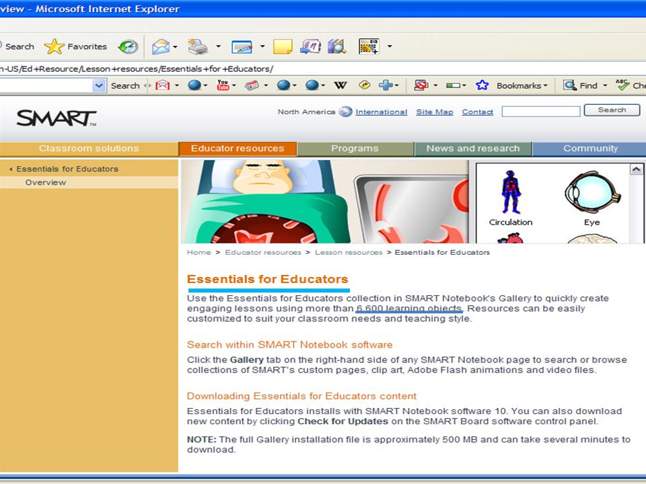Select Overview in the left sidebar

tap(45, 182)
